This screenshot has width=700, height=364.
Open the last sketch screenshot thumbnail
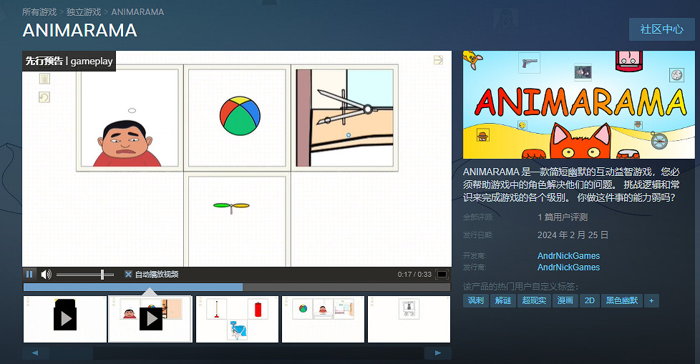point(409,319)
